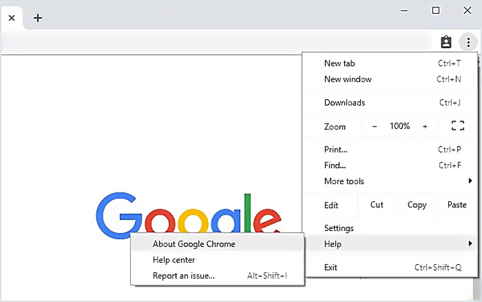Increase zoom with the plus button
482x302 pixels.
pos(425,126)
